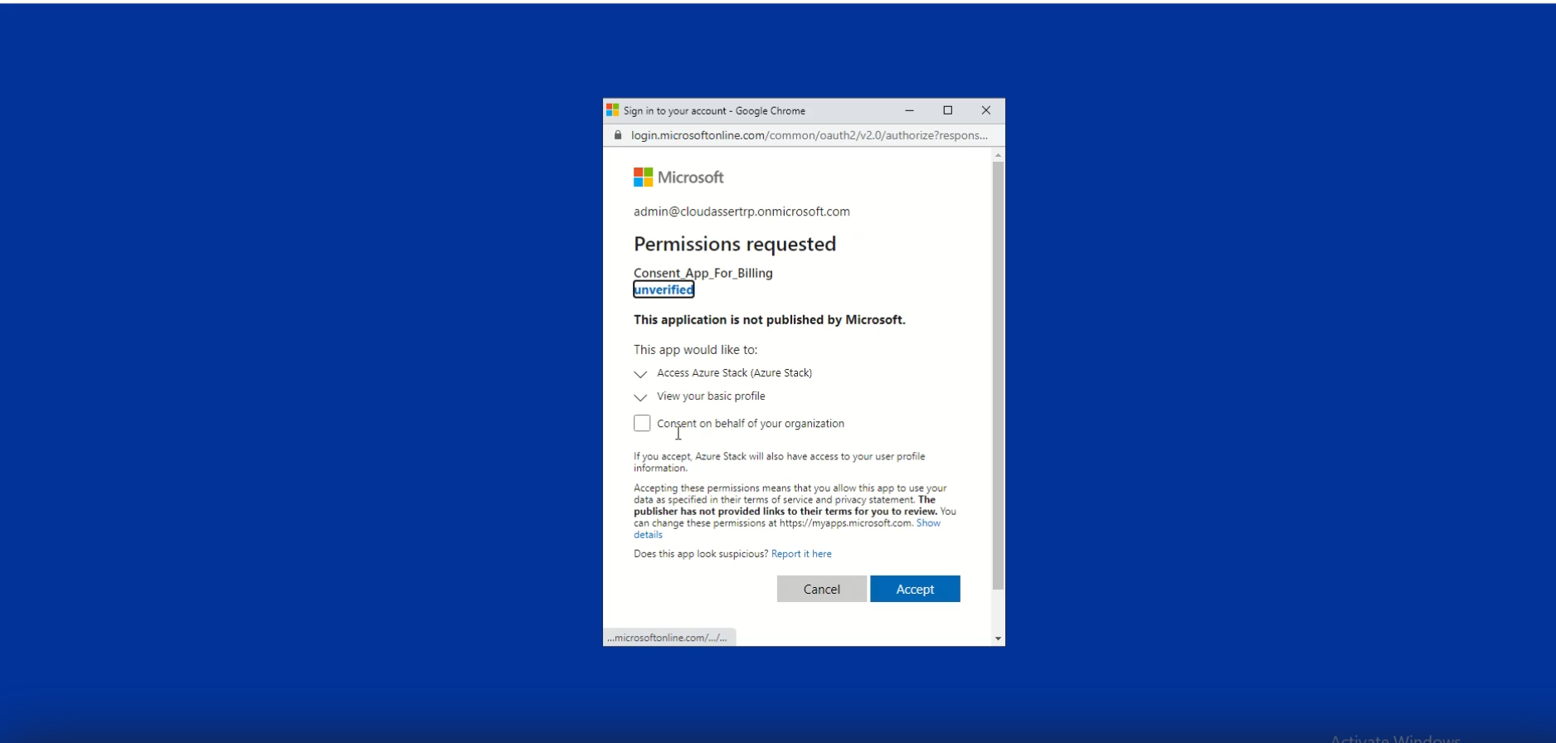Follow the Report it here link
Image resolution: width=1556 pixels, height=743 pixels.
[x=801, y=554]
